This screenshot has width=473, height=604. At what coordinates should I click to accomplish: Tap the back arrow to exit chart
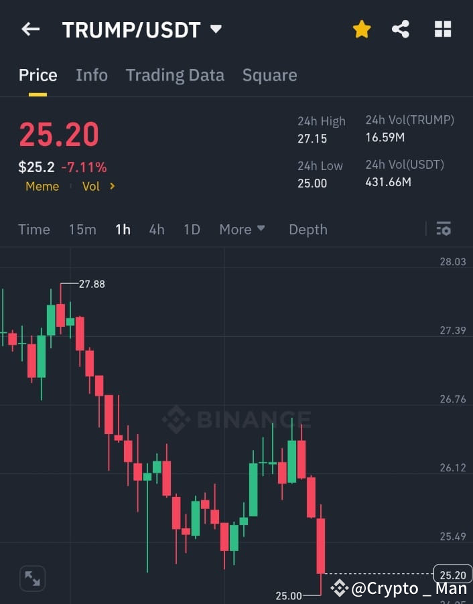(x=30, y=29)
